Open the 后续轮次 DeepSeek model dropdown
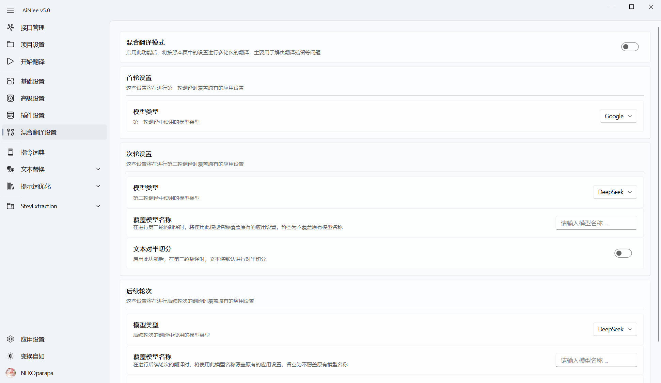This screenshot has width=661, height=383. click(x=615, y=329)
